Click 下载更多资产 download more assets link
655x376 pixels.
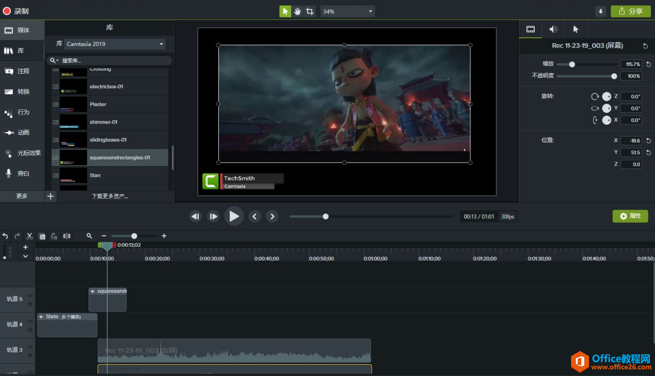[110, 196]
